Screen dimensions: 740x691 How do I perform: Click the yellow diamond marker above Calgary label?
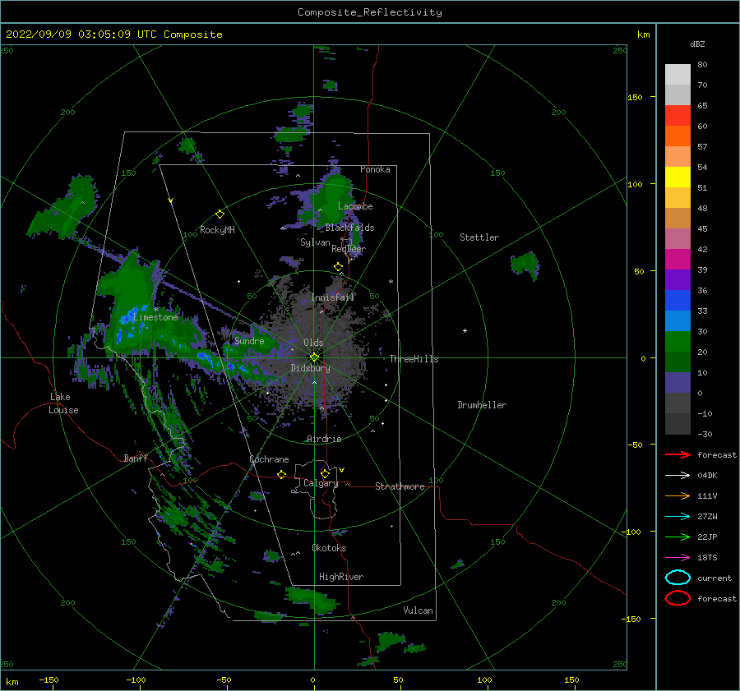tap(325, 473)
